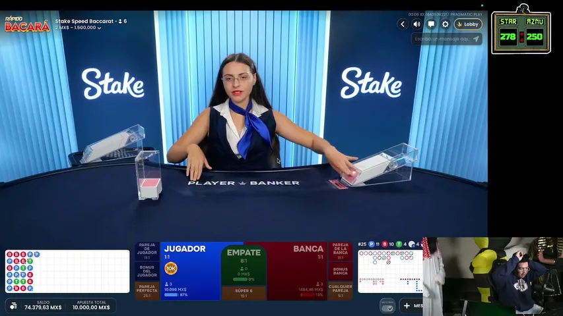Place side bet on Pareja de la Banca

[x=340, y=251]
